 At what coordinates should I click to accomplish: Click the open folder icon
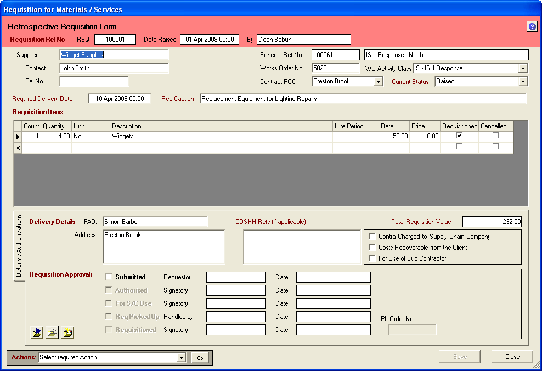52,332
